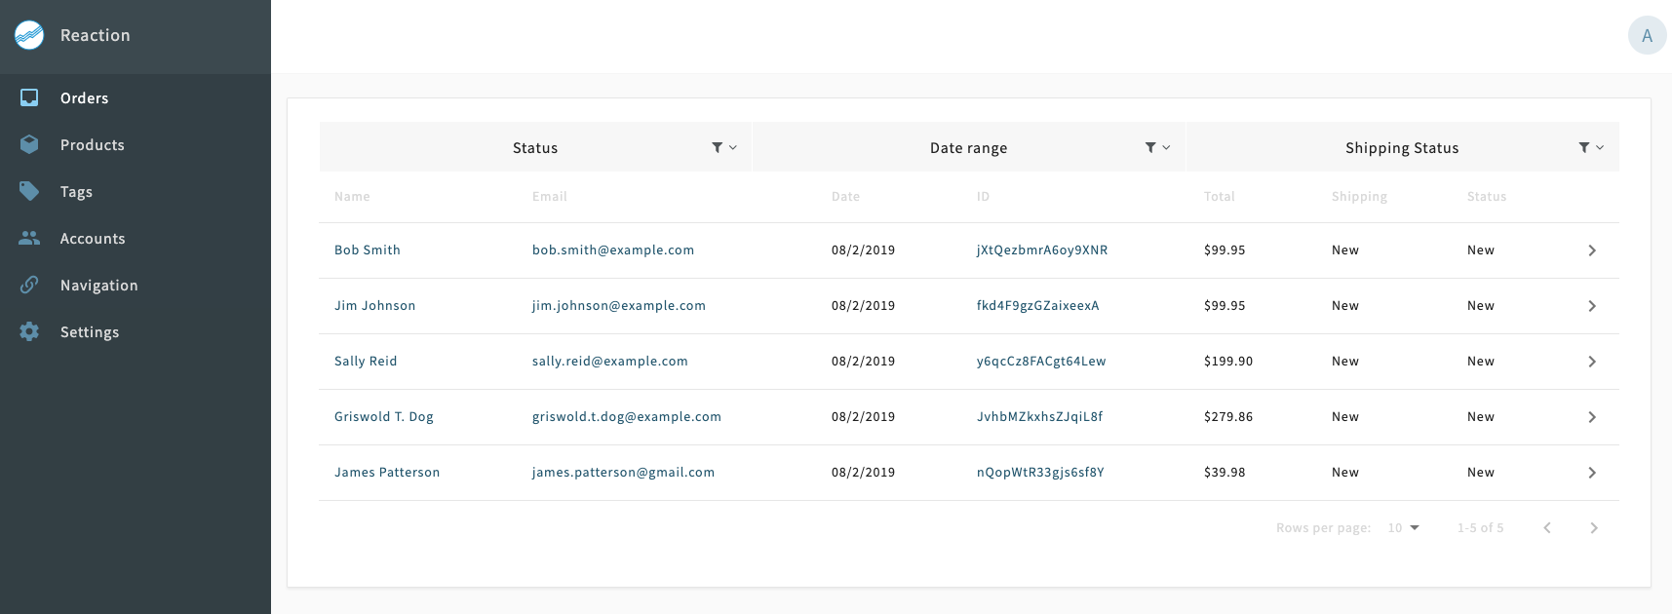1672x614 pixels.
Task: Expand the Date range filter
Action: (1157, 147)
